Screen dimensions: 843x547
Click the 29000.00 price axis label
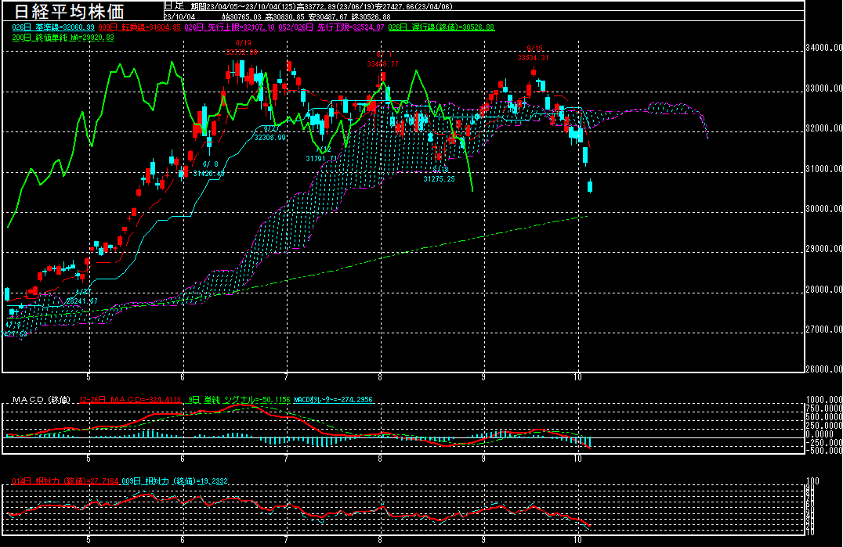[x=823, y=249]
